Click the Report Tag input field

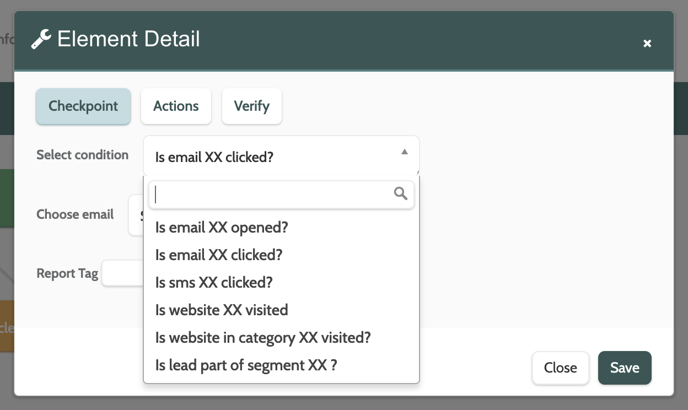coord(122,273)
